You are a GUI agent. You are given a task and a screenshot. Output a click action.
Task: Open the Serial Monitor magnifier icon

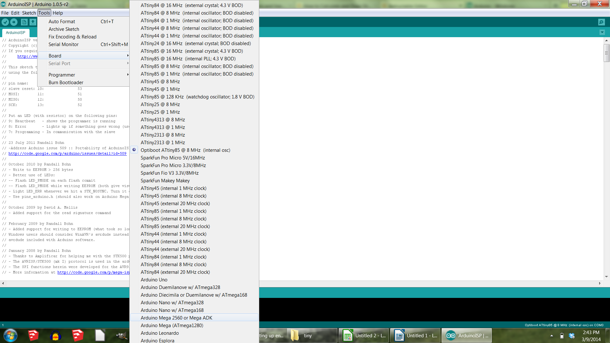[x=601, y=22]
